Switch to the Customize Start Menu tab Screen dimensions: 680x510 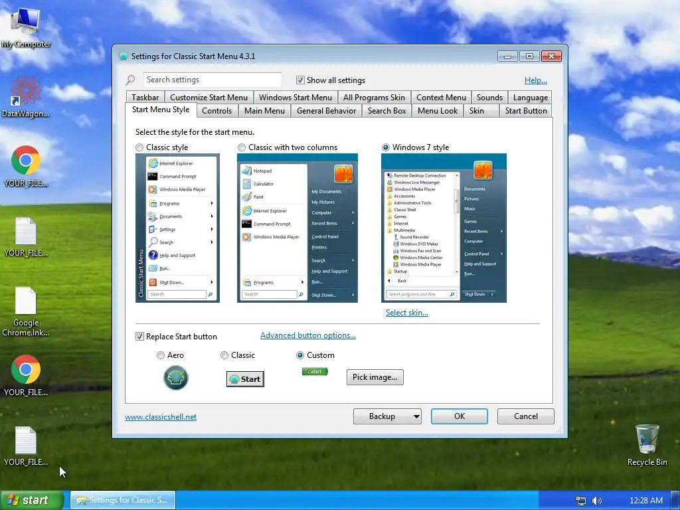click(209, 98)
